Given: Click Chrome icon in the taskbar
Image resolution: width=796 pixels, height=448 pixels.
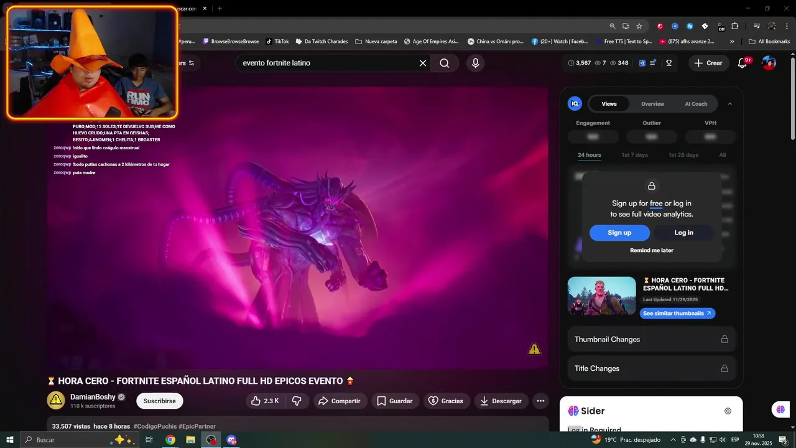Looking at the screenshot, I should pos(170,440).
